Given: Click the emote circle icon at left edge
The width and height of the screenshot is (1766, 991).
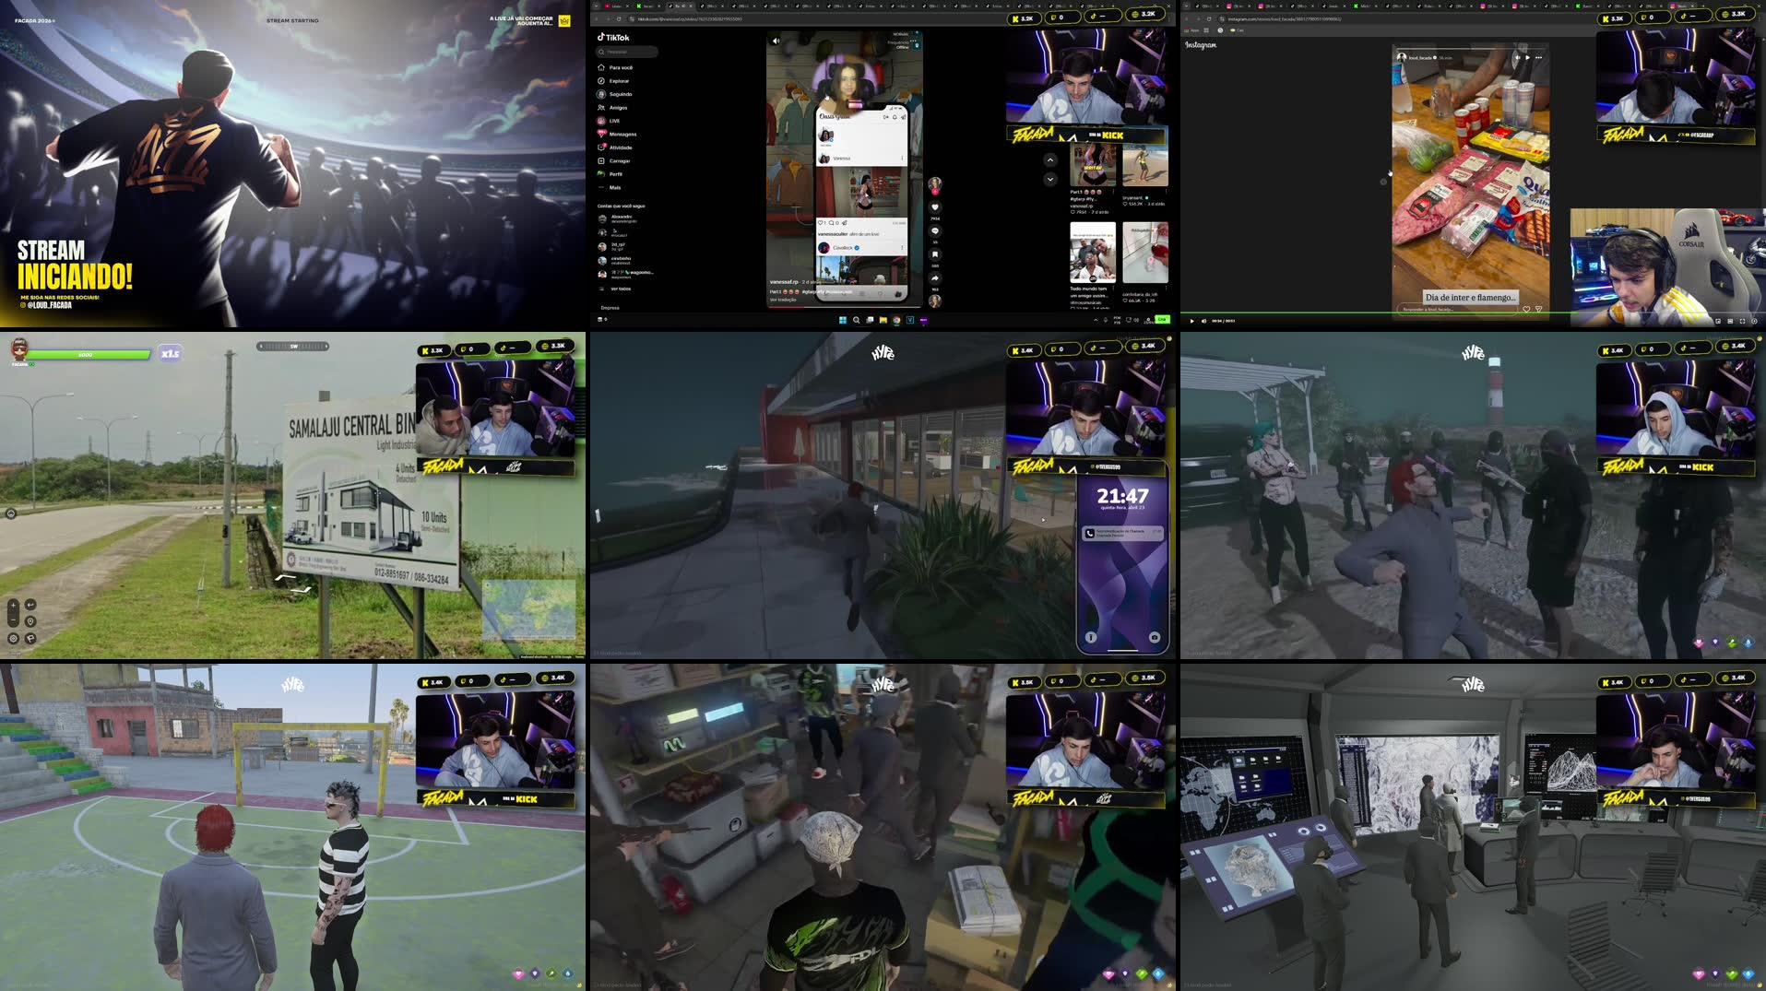Looking at the screenshot, I should (x=10, y=513).
